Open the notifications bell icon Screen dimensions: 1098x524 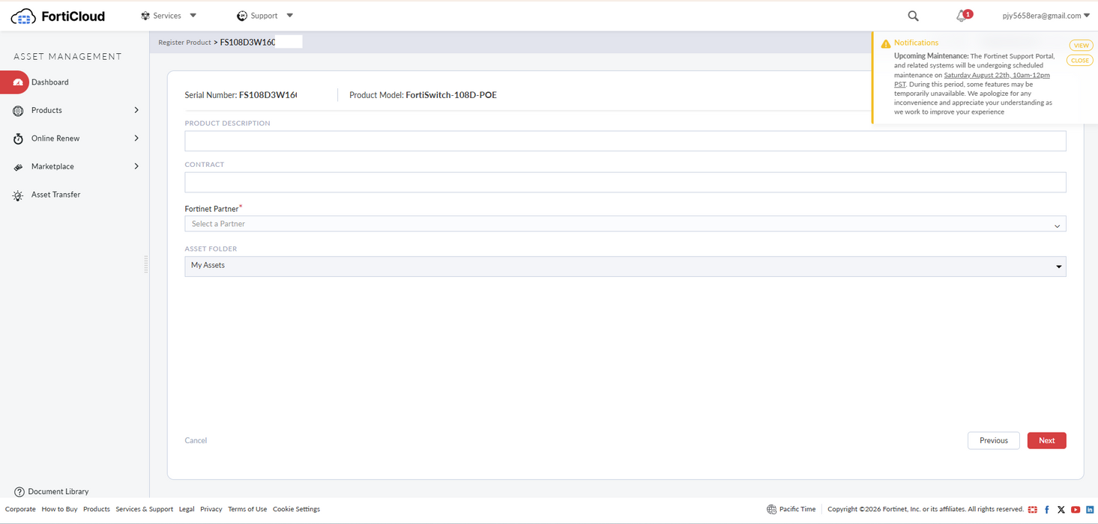pos(961,16)
